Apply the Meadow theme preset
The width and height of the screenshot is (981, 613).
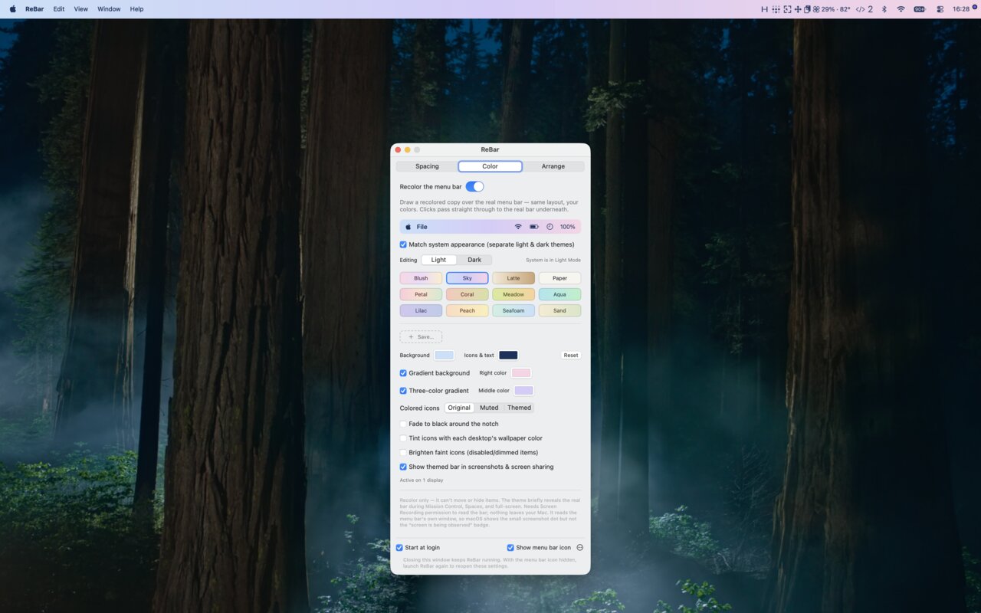pyautogui.click(x=513, y=294)
